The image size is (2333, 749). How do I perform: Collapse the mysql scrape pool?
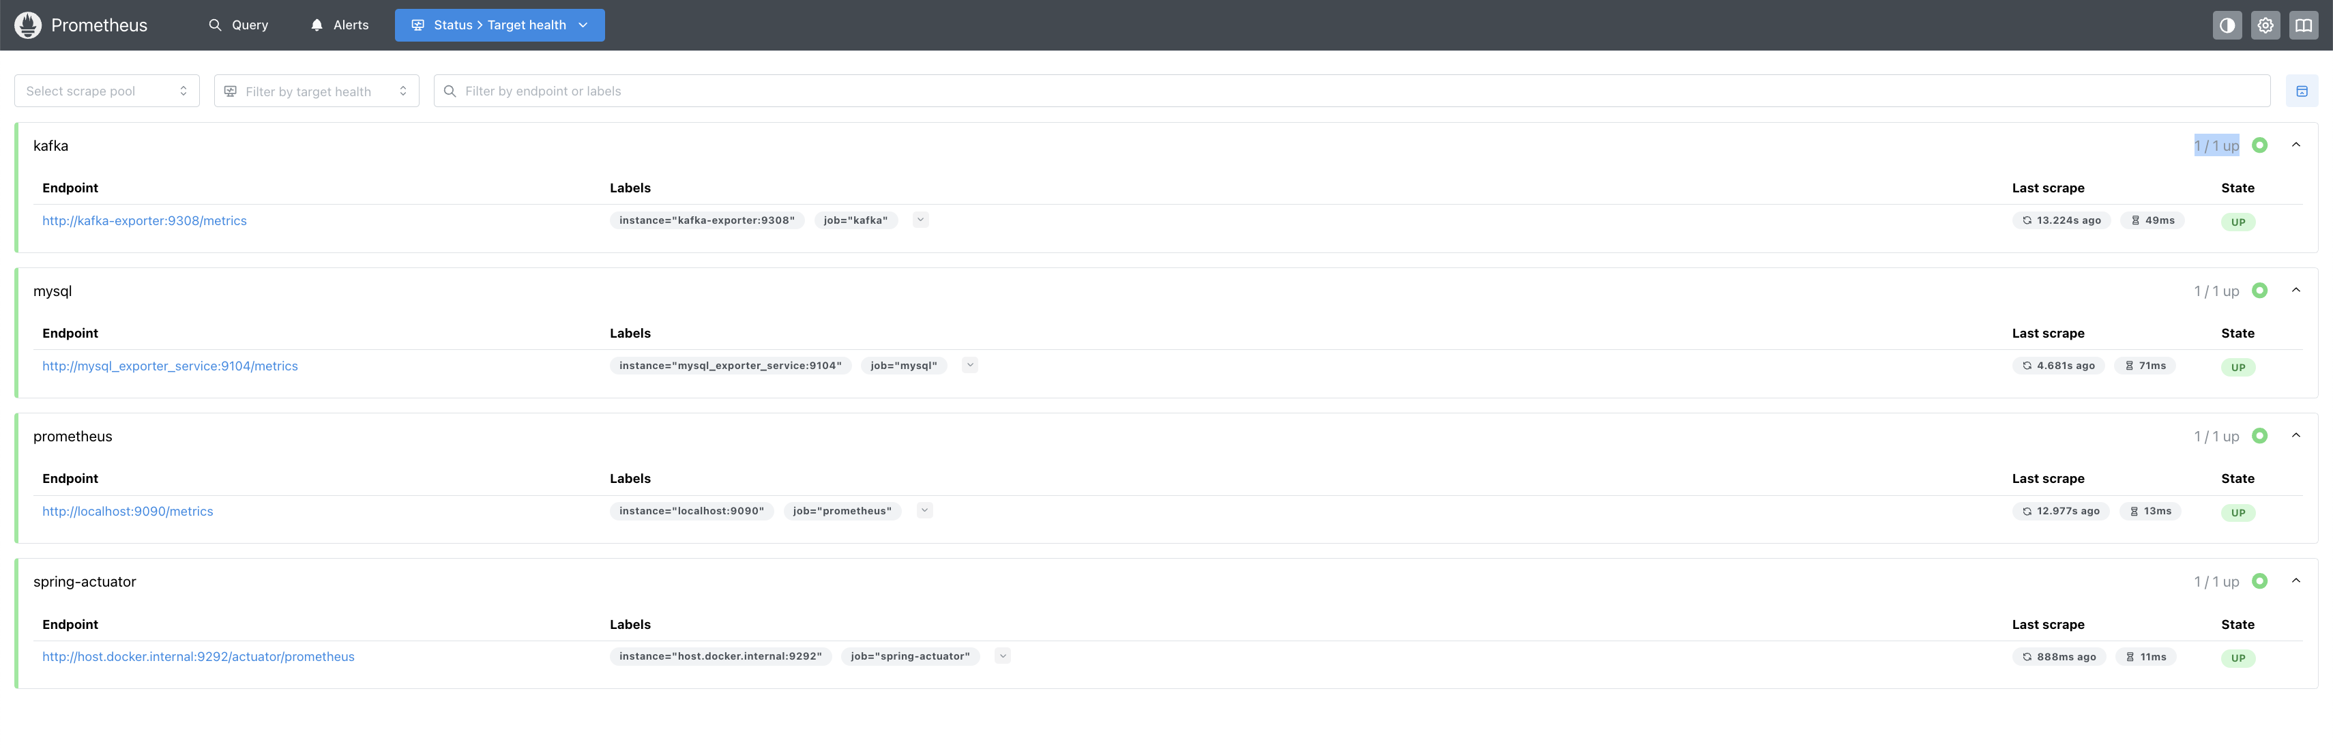coord(2295,291)
